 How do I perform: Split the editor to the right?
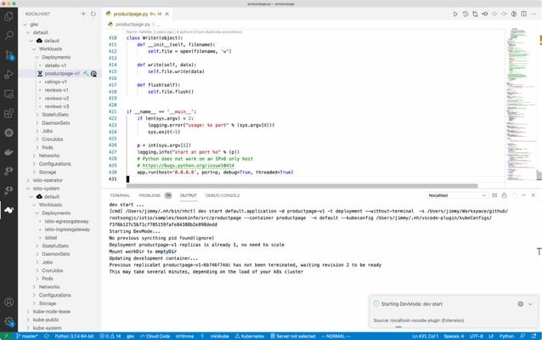[523, 14]
